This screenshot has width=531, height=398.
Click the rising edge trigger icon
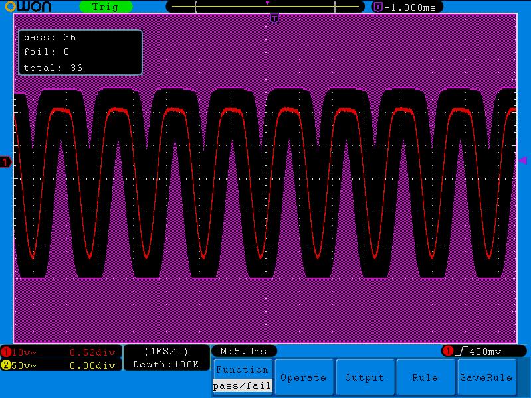(461, 352)
